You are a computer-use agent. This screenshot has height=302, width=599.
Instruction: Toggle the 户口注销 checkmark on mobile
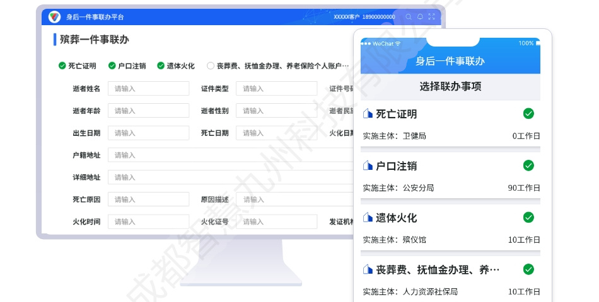click(x=528, y=165)
